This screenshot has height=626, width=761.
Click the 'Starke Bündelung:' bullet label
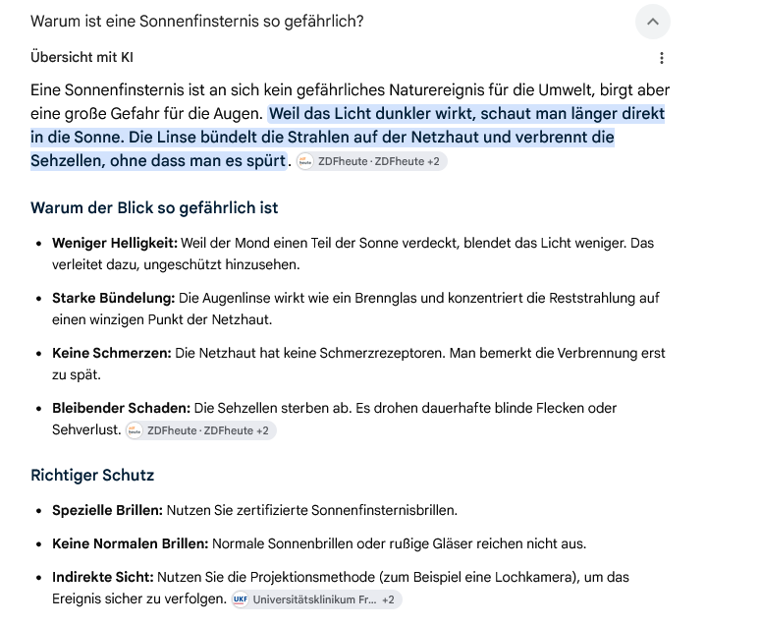coord(114,298)
